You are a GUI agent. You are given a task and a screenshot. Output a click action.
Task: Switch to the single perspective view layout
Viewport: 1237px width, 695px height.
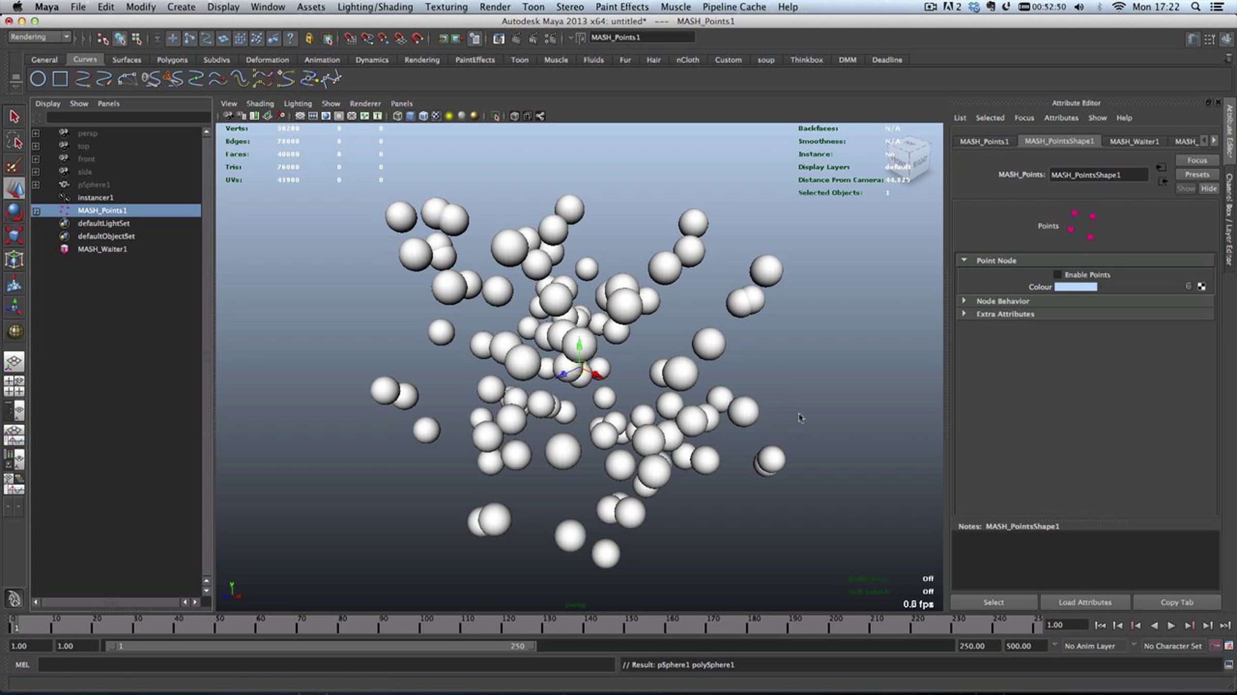coord(14,362)
